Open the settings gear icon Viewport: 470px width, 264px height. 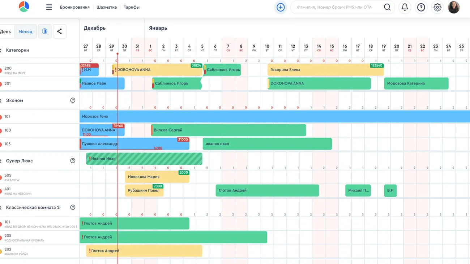pyautogui.click(x=437, y=7)
